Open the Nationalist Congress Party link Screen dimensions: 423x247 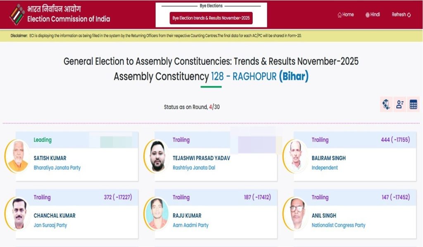point(338,225)
